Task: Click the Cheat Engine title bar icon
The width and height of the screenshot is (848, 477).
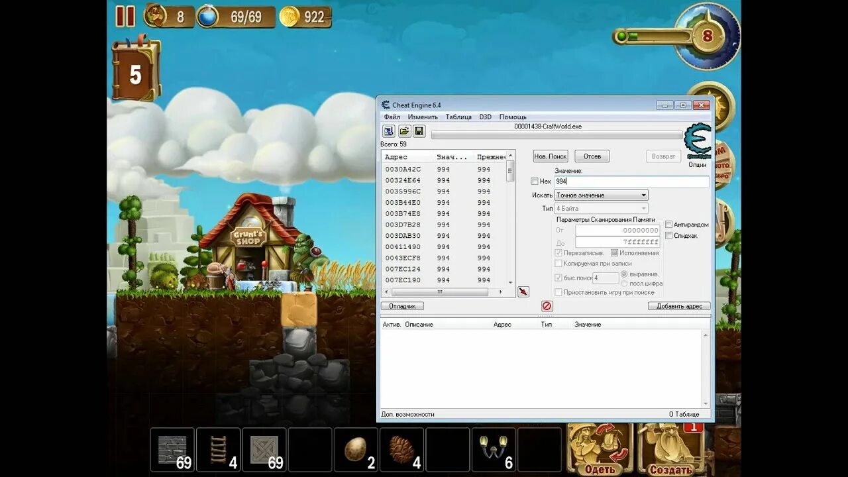Action: [386, 105]
